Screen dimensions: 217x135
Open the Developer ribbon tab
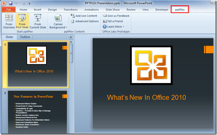[162, 10]
